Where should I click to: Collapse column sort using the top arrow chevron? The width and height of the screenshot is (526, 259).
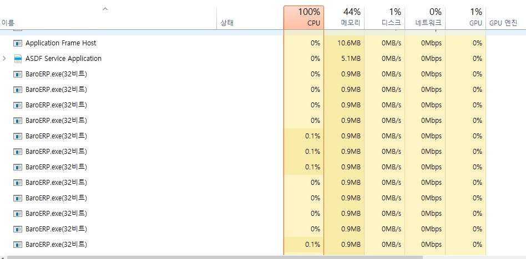pyautogui.click(x=105, y=9)
